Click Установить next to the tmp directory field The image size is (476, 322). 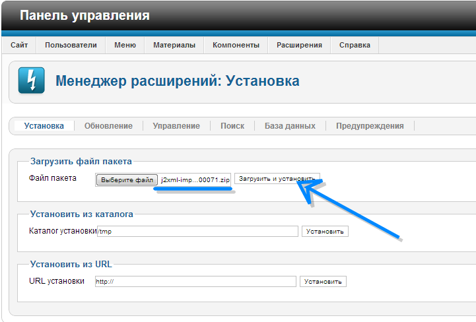pos(325,232)
